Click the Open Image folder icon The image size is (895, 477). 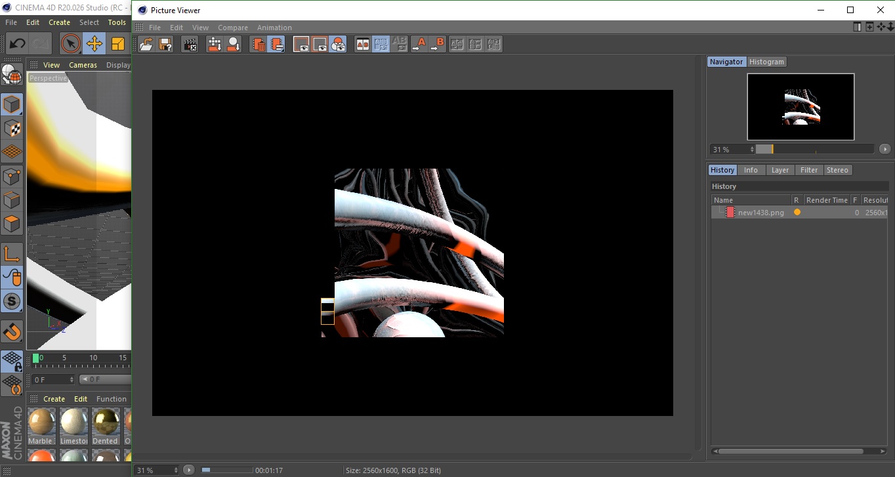(146, 44)
